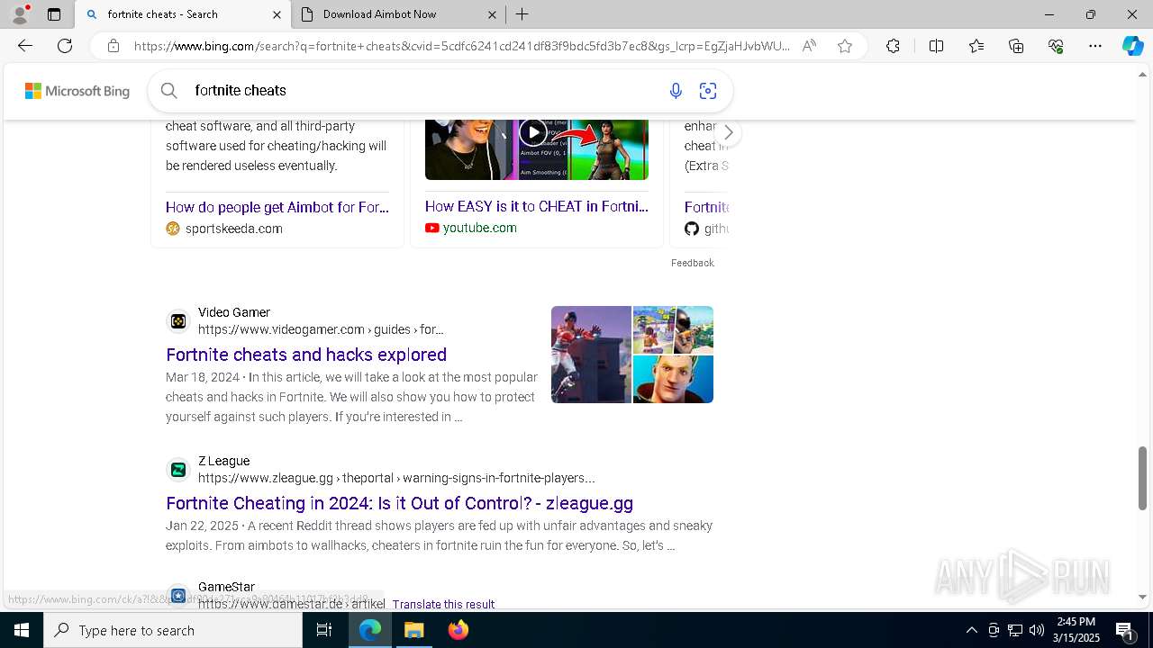
Task: Open Task View on the taskbar
Action: (324, 630)
